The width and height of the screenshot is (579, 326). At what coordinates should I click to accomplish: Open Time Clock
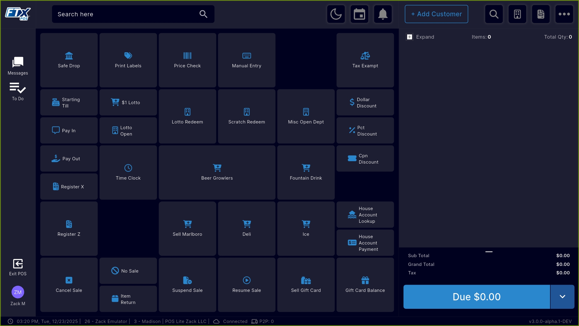click(128, 172)
